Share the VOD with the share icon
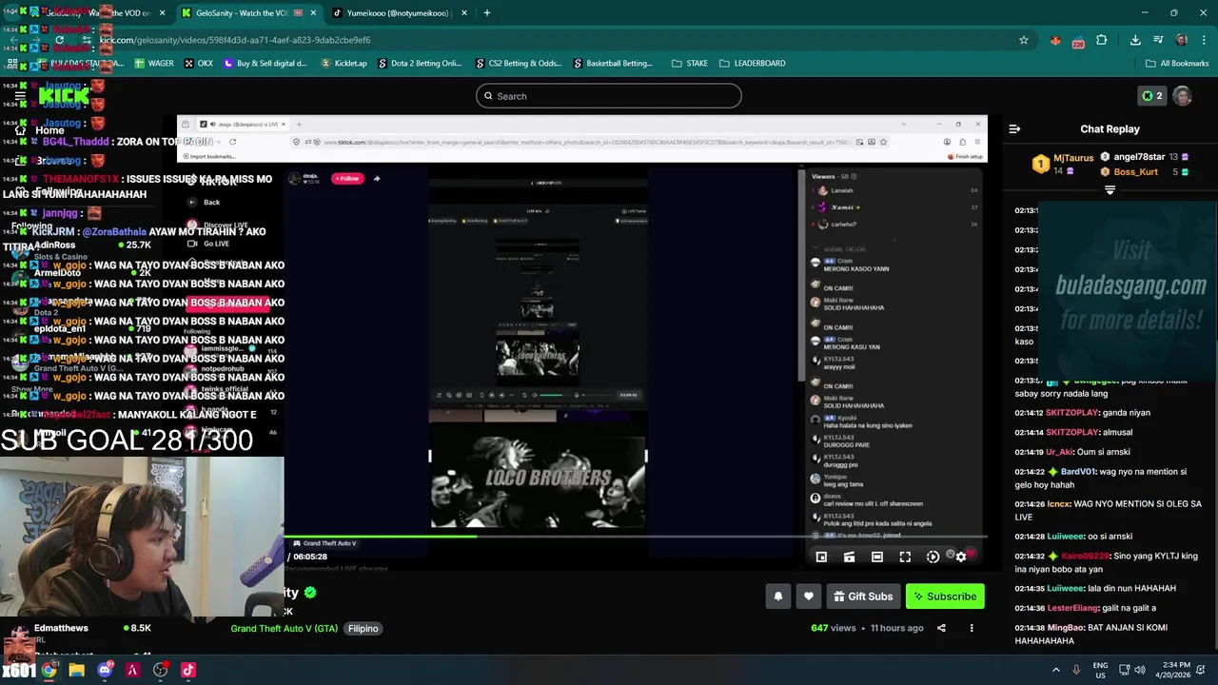Image resolution: width=1218 pixels, height=685 pixels. [x=941, y=628]
